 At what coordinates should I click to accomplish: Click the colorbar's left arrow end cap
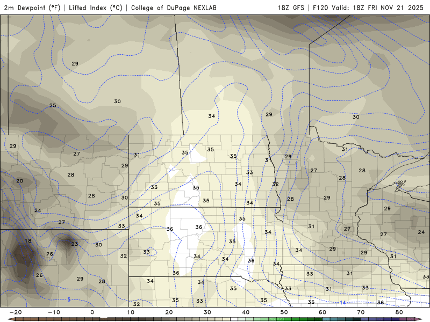coord(11,319)
